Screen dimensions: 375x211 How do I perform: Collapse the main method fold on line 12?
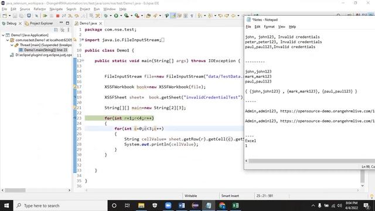click(x=83, y=60)
